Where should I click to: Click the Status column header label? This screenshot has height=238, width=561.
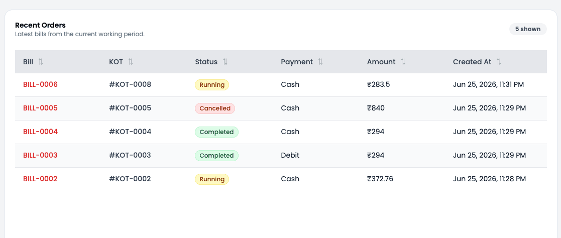click(x=206, y=62)
